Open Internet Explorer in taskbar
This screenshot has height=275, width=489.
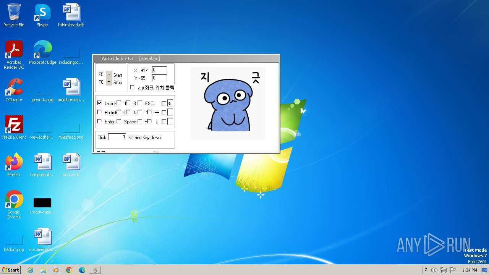coord(31,270)
